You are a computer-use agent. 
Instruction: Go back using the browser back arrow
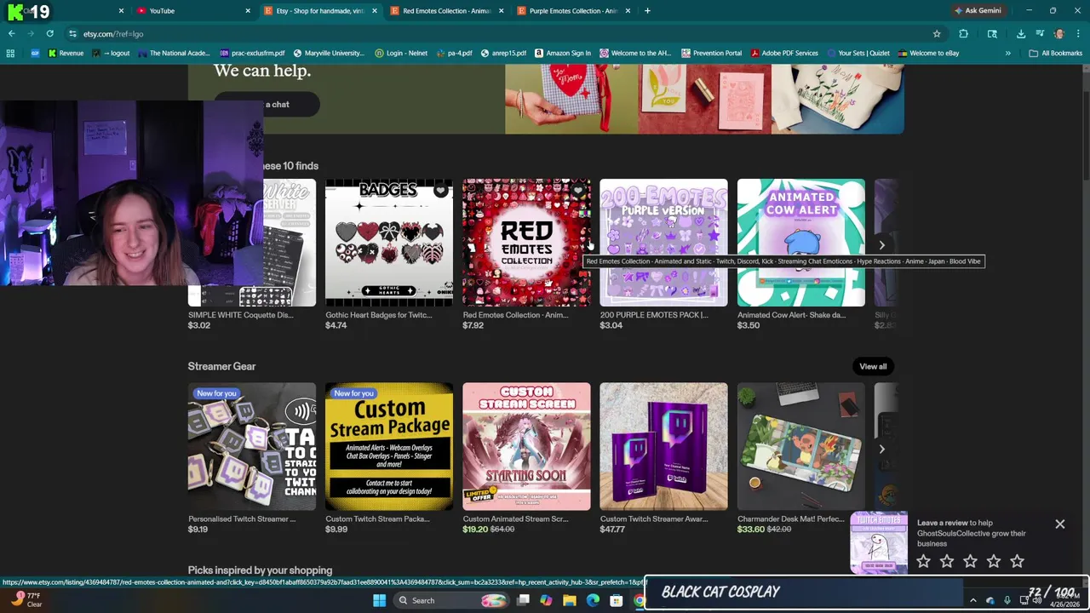click(x=11, y=34)
